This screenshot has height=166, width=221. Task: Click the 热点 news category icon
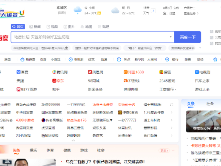119,60
